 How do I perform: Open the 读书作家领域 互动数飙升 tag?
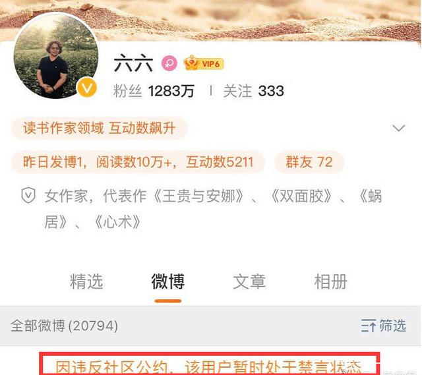coord(100,128)
